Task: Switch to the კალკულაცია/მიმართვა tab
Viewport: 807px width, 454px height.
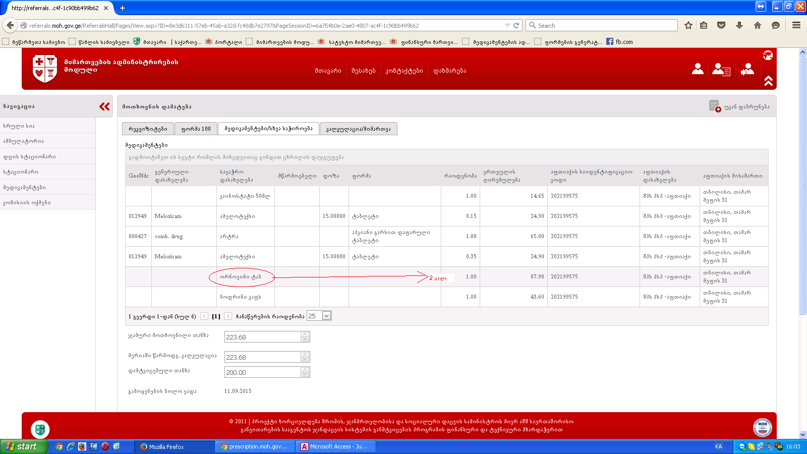Action: 358,129
